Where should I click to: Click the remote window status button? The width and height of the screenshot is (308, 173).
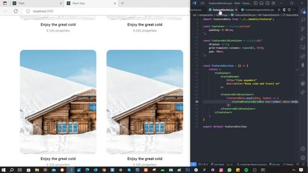(193, 164)
